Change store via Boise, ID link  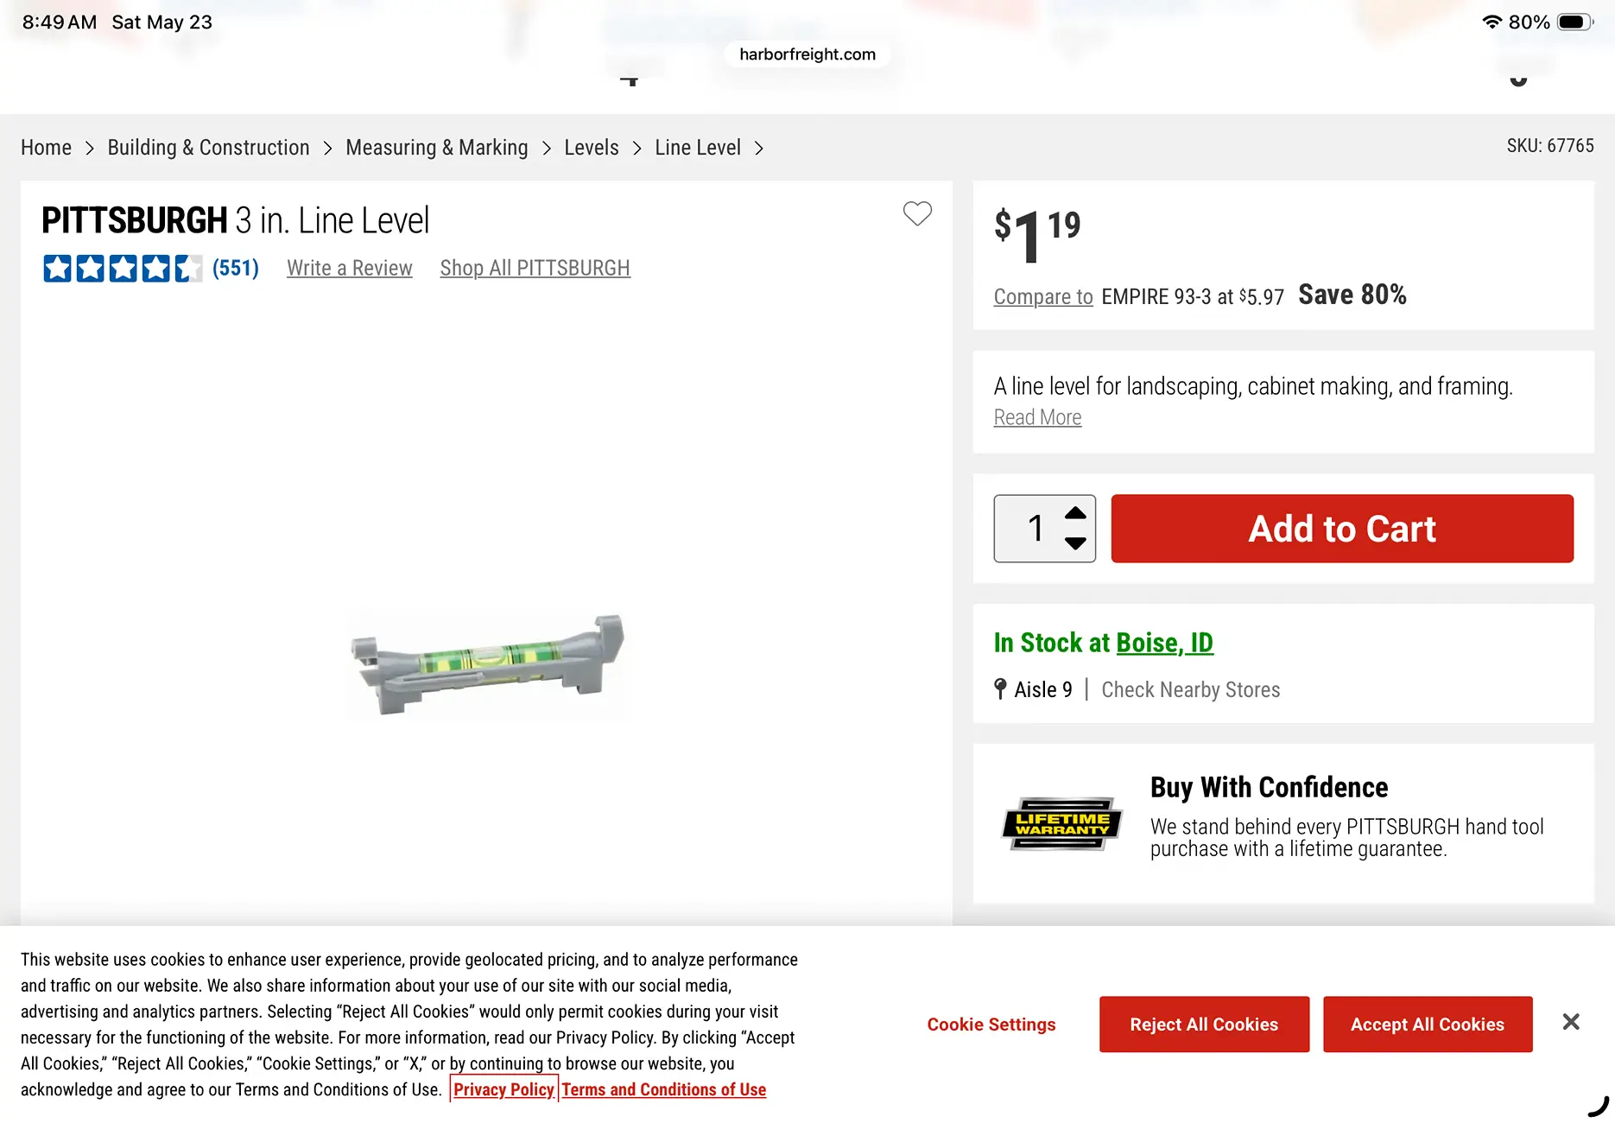point(1164,643)
